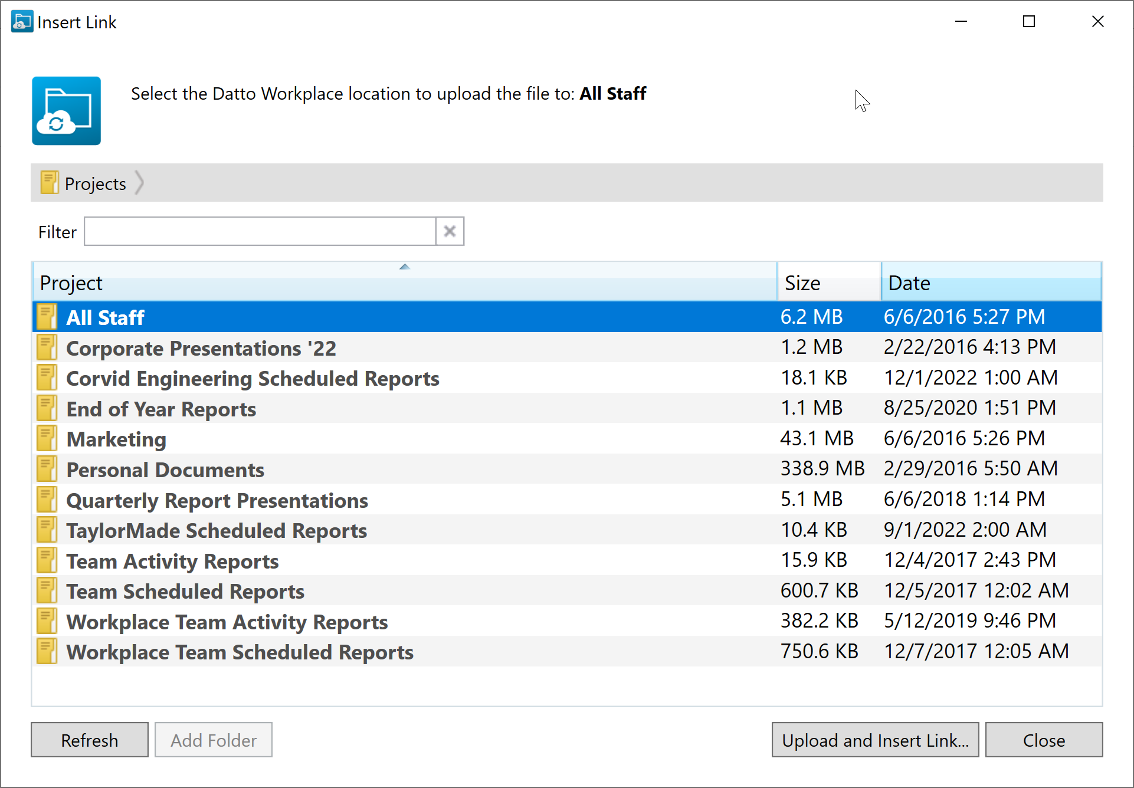
Task: Click the Projects breadcrumb folder icon
Action: coord(50,183)
